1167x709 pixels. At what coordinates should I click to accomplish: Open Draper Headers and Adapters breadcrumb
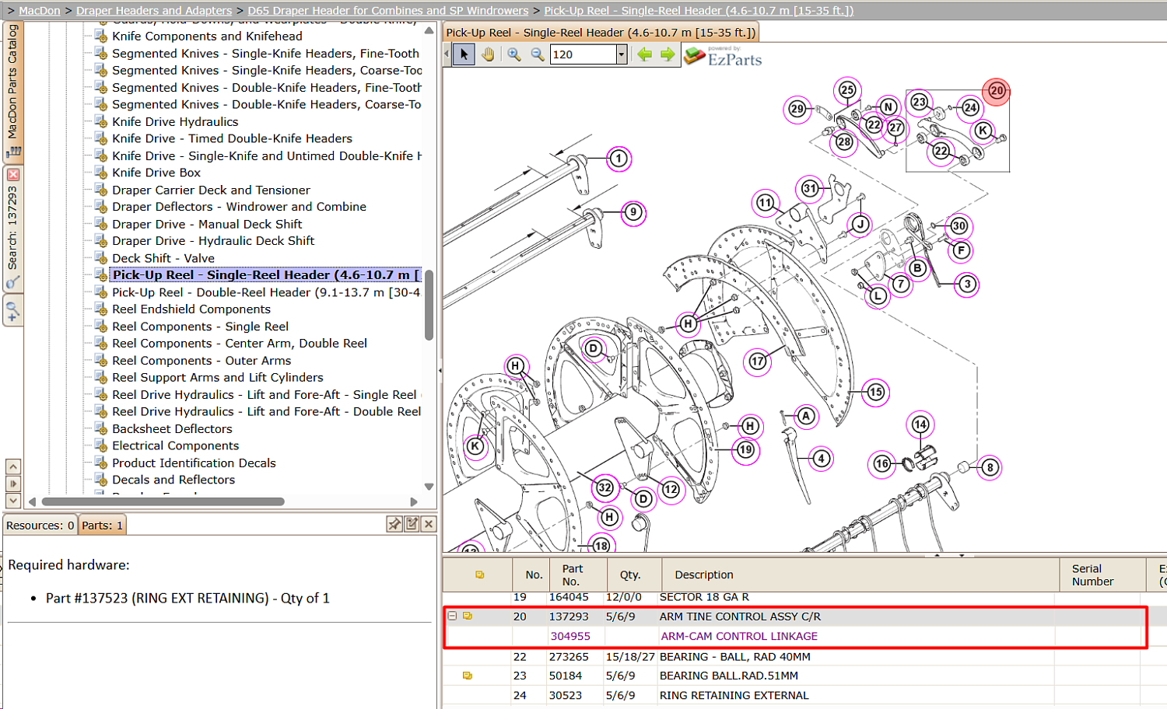coord(154,11)
